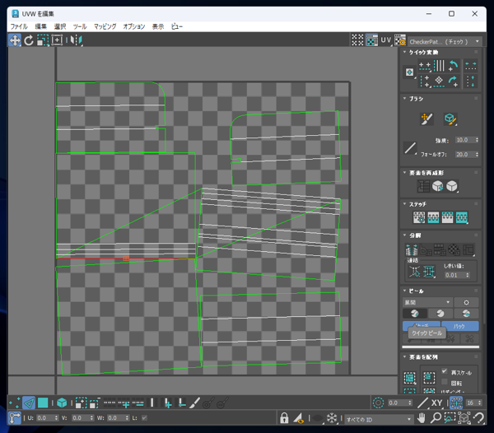Toggle the Lock Selection padlock icon
The width and height of the screenshot is (494, 433).
pos(284,418)
